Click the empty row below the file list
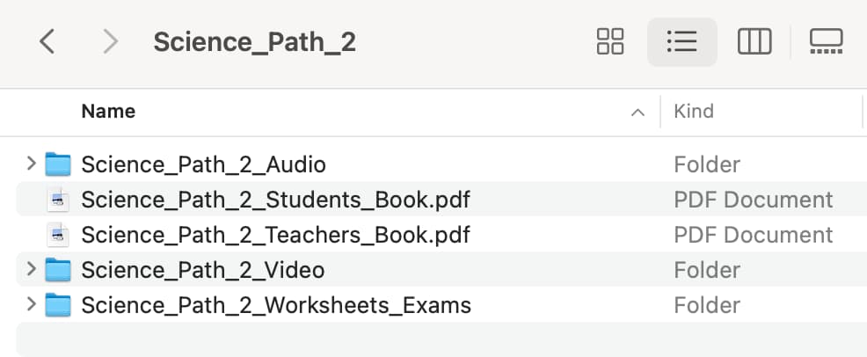The height and width of the screenshot is (357, 867). [x=441, y=339]
